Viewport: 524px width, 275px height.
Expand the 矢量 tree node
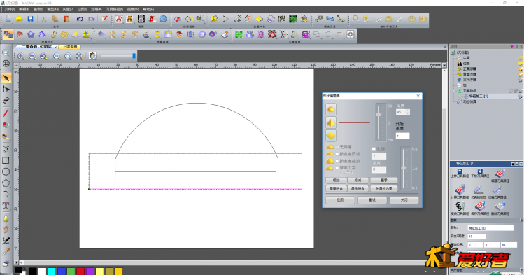click(454, 58)
